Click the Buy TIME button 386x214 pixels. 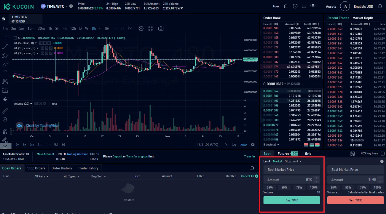(292, 200)
